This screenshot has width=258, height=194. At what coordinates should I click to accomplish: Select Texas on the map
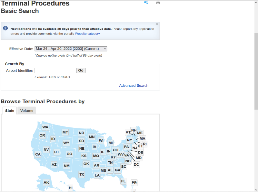tap(82, 175)
